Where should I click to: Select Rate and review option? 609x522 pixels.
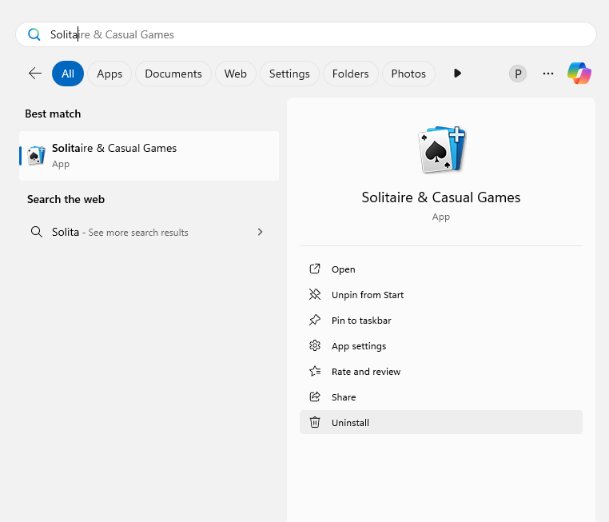point(366,372)
